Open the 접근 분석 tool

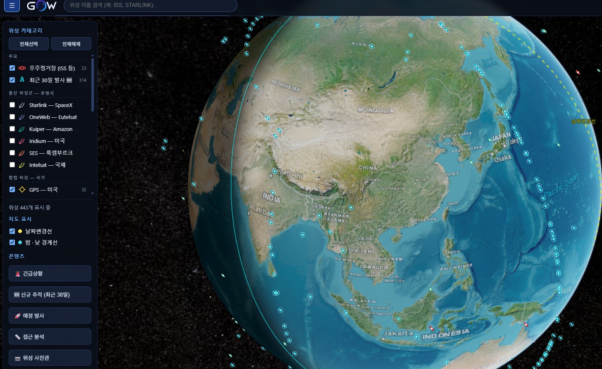pos(50,337)
